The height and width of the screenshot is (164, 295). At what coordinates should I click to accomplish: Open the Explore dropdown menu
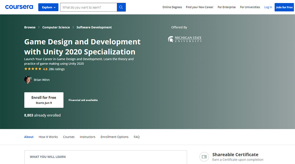coord(48,7)
